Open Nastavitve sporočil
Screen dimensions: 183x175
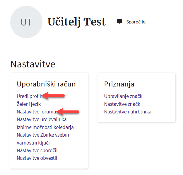[x=37, y=150]
